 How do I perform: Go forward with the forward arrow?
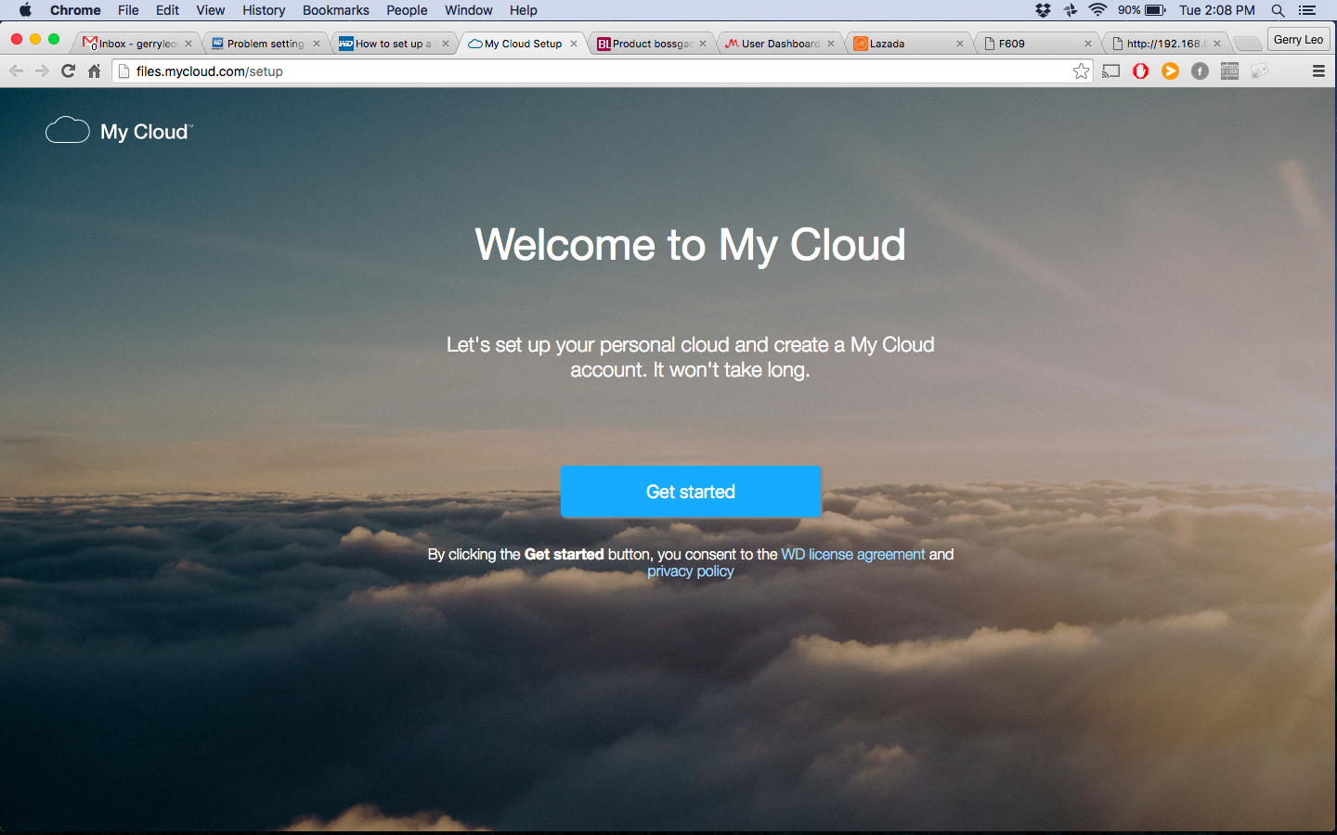tap(42, 71)
